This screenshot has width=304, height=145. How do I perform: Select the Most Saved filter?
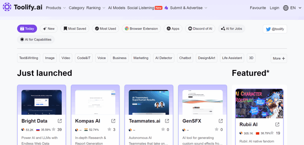pos(75,29)
